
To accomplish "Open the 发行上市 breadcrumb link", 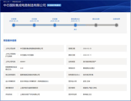I will point(6,2).
